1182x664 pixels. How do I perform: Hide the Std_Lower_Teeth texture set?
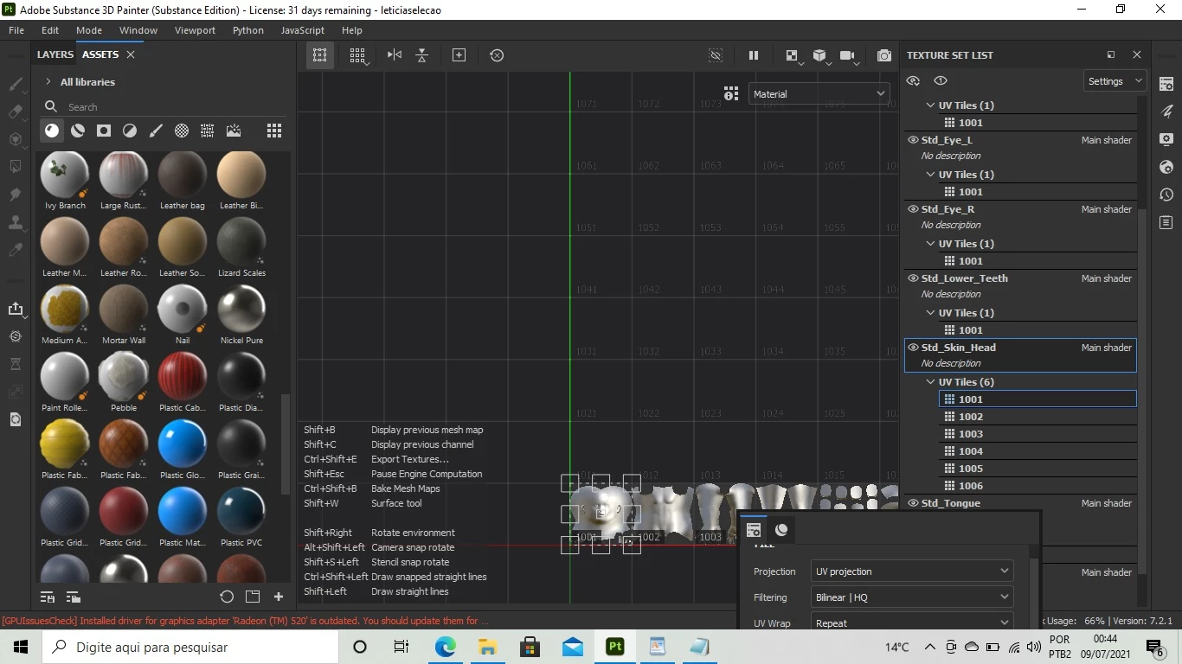[x=913, y=278]
